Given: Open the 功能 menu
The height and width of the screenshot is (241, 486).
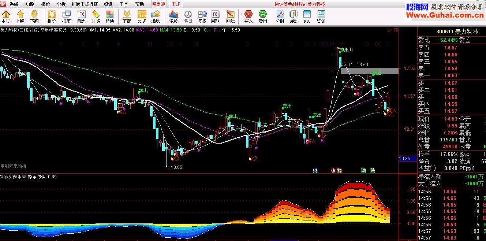Looking at the screenshot, I should [30, 4].
